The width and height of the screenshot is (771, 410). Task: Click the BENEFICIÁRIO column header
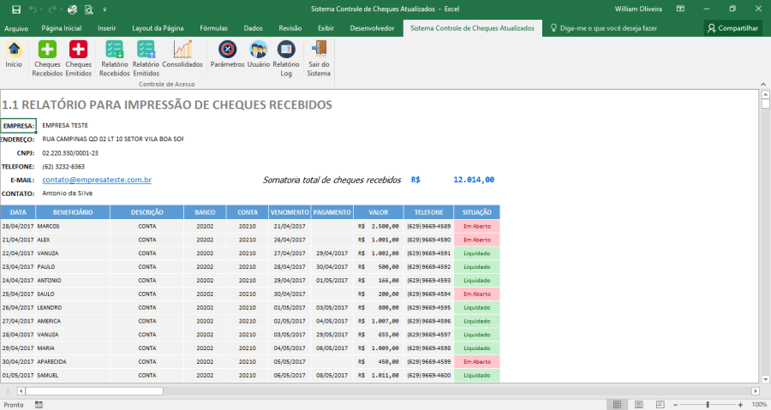73,212
